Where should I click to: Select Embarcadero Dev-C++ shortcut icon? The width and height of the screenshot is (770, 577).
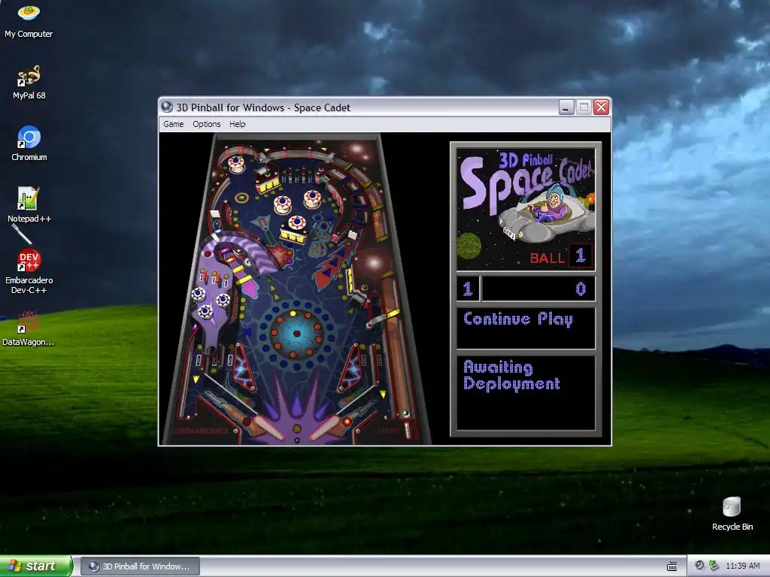coord(29,271)
